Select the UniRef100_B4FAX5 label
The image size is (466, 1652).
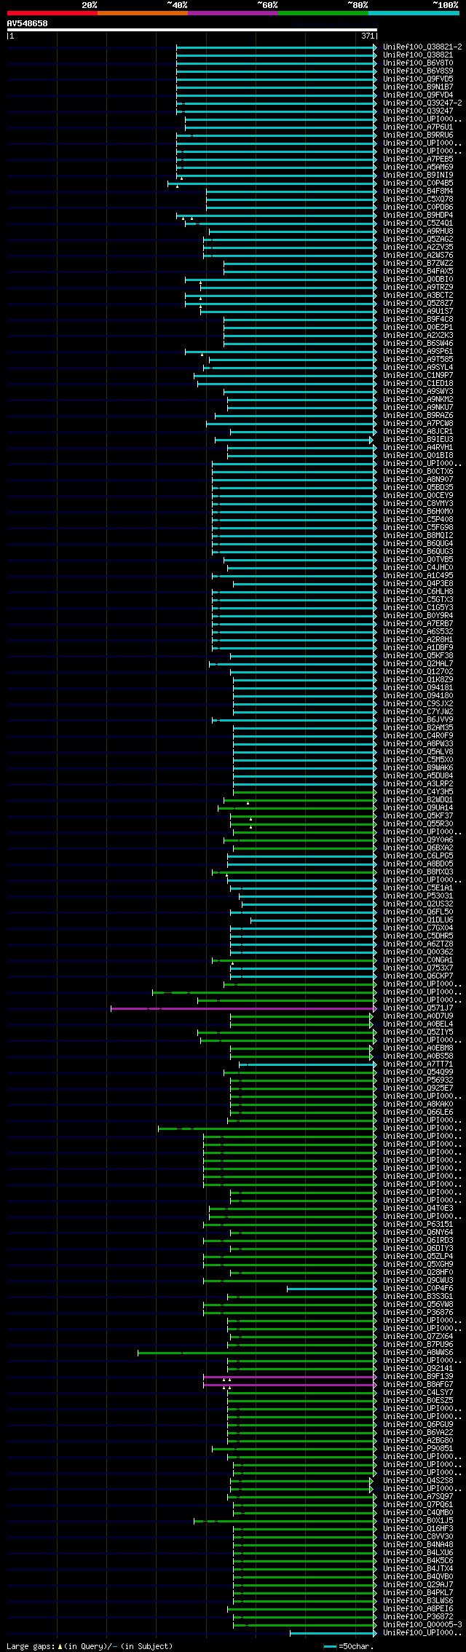coord(418,271)
